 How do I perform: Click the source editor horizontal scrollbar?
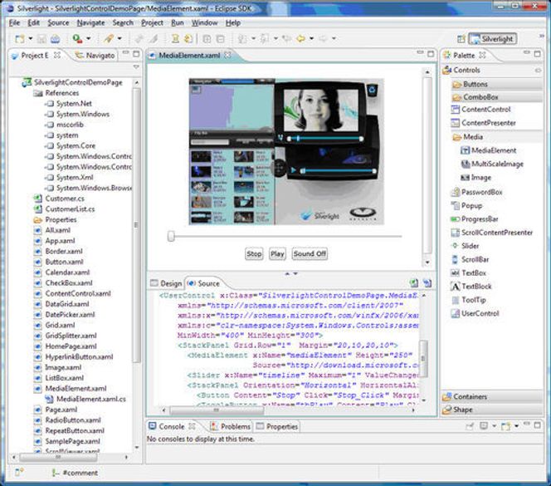coord(217,410)
